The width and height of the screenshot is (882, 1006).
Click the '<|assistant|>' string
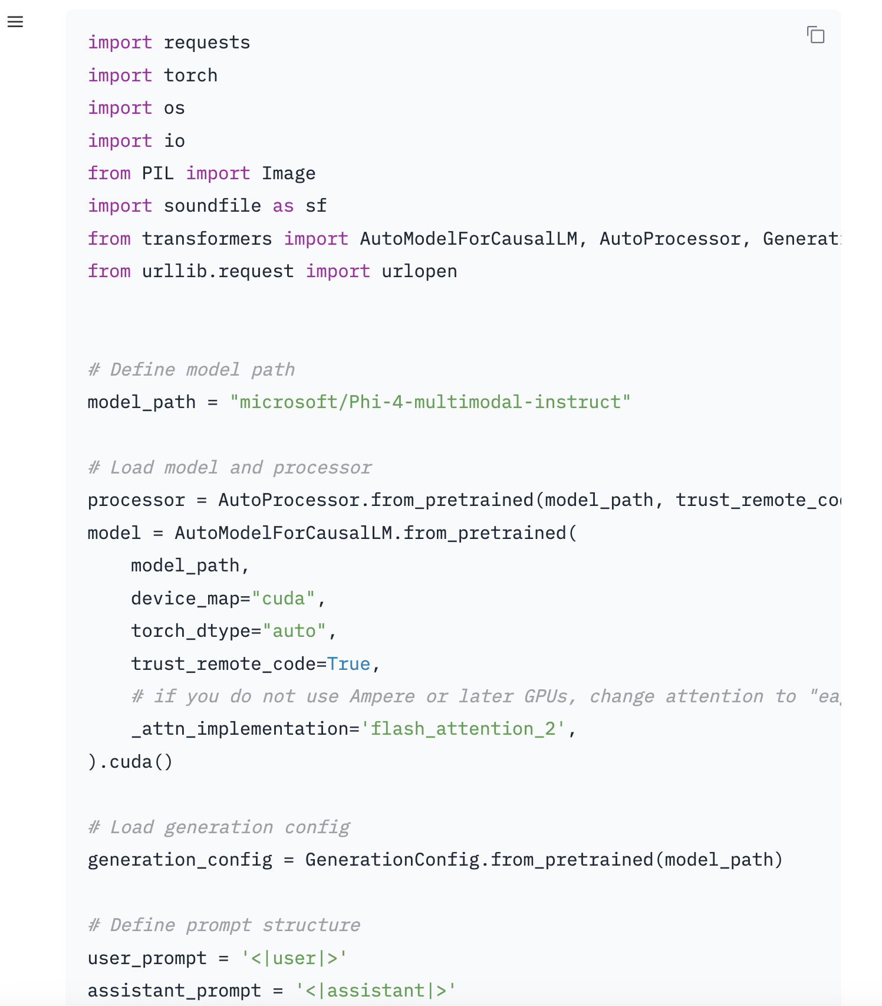point(376,991)
